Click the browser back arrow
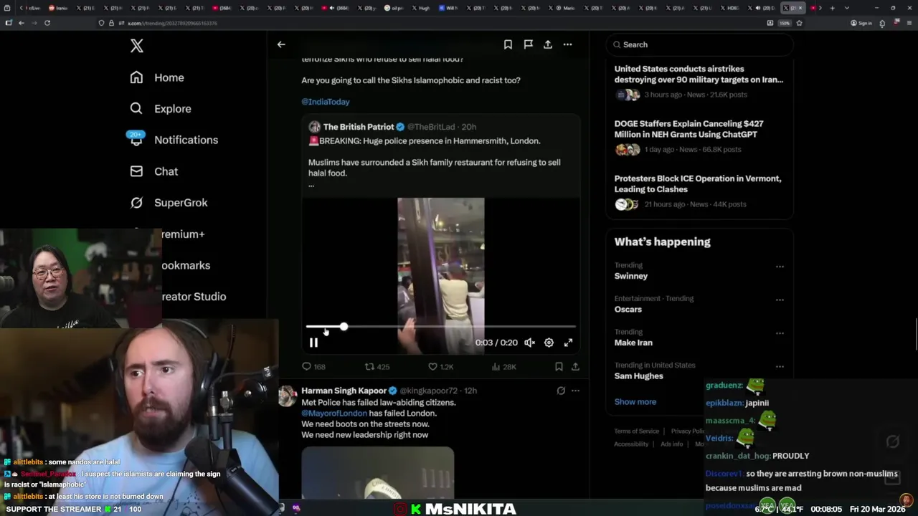The height and width of the screenshot is (516, 918). [x=22, y=23]
